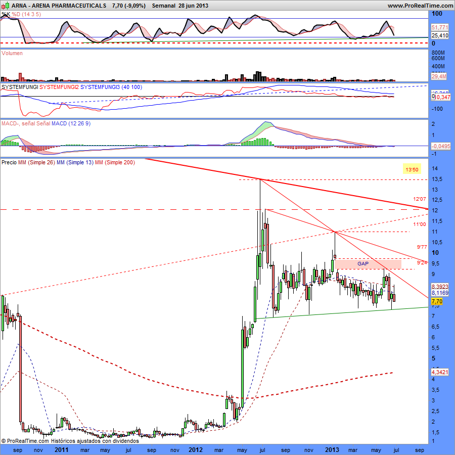
Task: Click the 10,5 price axis label
Action: [x=437, y=242]
